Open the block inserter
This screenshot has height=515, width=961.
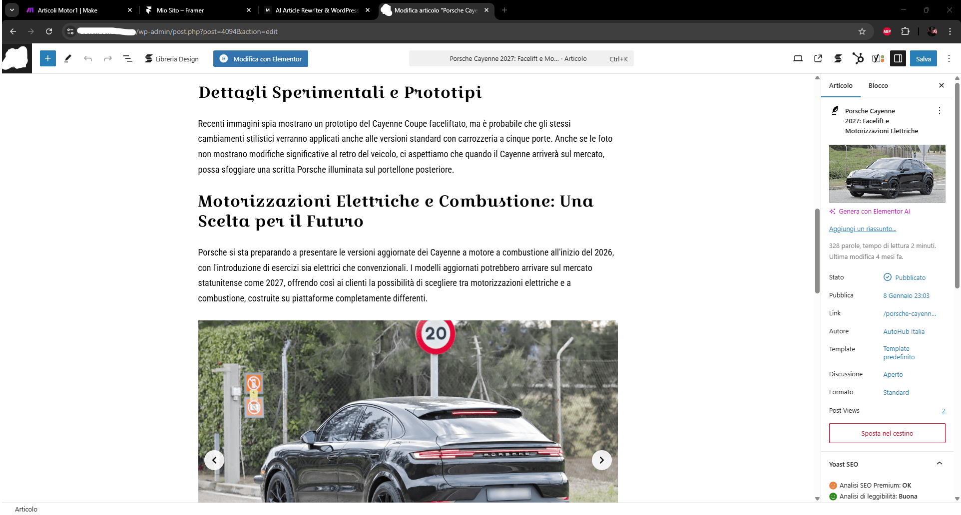(x=48, y=58)
